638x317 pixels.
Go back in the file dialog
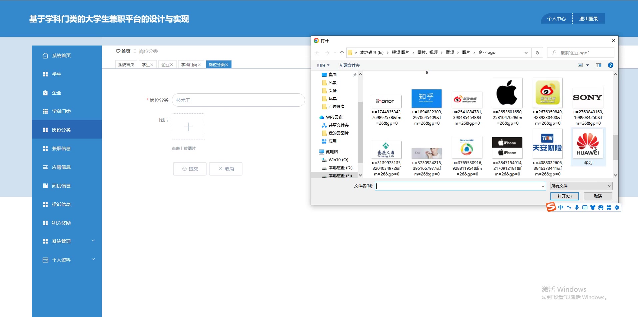pyautogui.click(x=317, y=53)
